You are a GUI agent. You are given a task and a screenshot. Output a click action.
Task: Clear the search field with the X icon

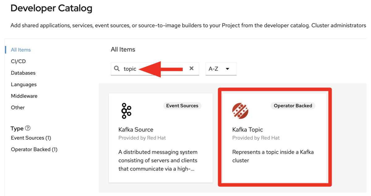coord(191,68)
